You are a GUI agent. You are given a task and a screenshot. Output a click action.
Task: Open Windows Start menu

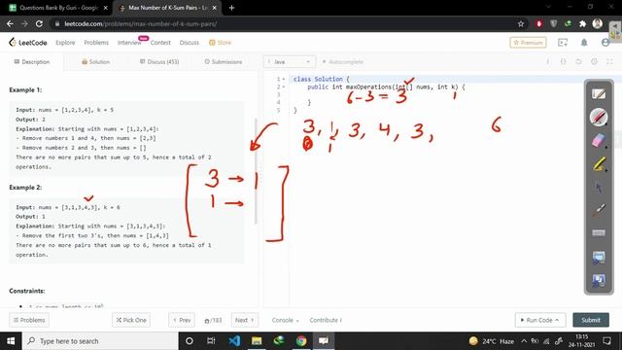(x=11, y=341)
